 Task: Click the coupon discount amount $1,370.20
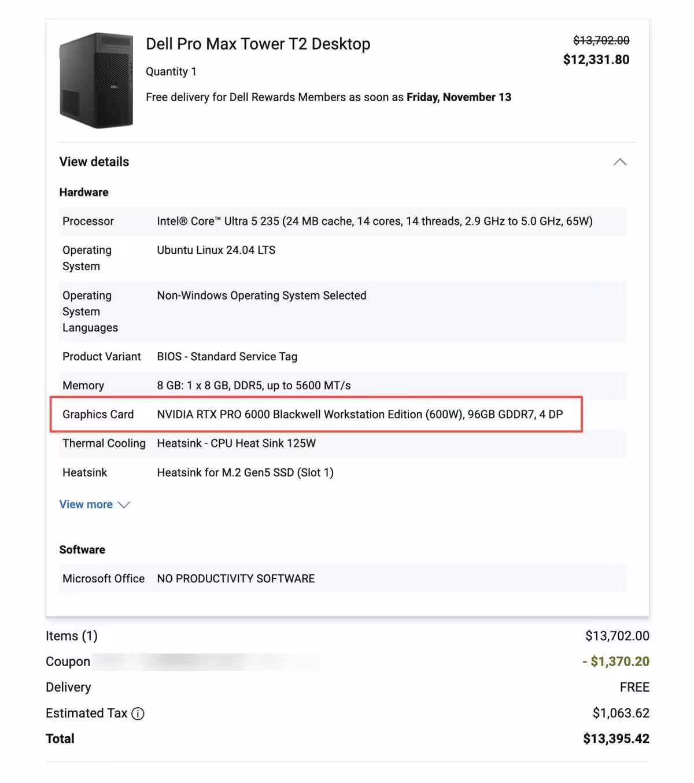click(616, 662)
